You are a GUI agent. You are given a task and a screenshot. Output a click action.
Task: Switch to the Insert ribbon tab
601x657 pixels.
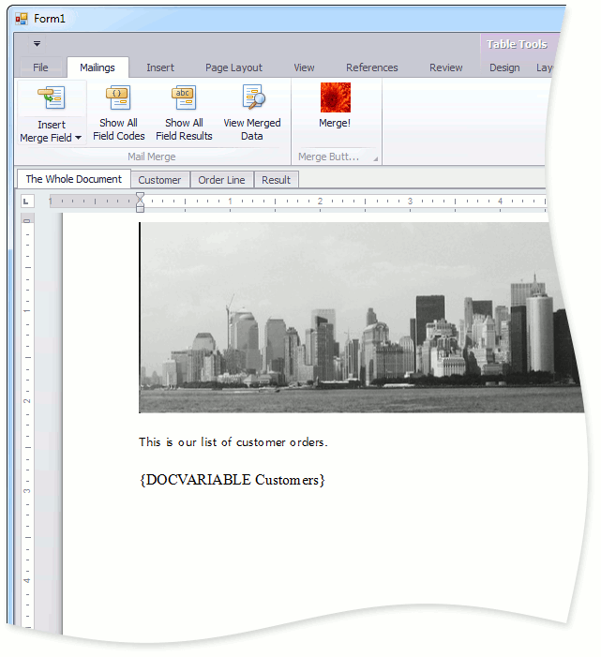click(160, 67)
